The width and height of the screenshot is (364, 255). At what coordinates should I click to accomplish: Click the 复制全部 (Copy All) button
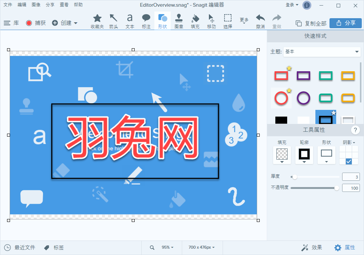tap(311, 23)
